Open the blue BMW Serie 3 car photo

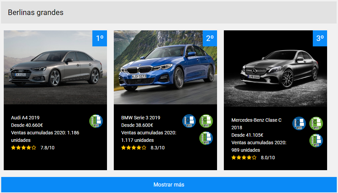tap(165, 67)
